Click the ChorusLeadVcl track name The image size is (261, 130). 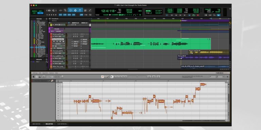coord(57,50)
